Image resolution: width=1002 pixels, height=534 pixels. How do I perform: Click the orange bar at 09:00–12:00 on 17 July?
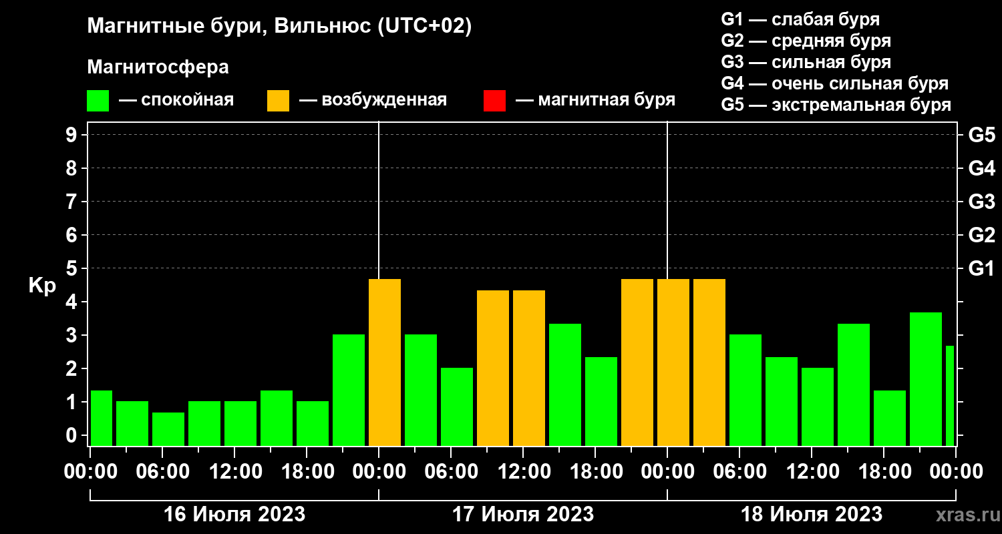coord(493,368)
